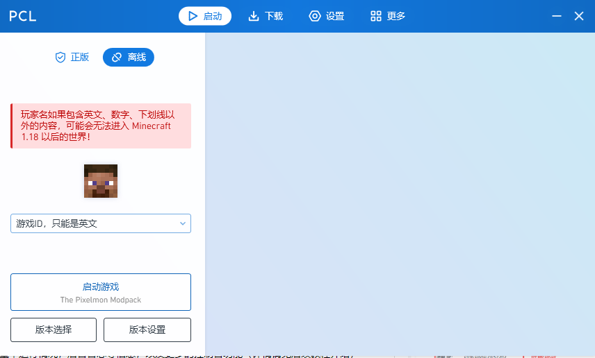The height and width of the screenshot is (358, 595).
Task: Click the play triangle icon in 启动
Action: (193, 16)
